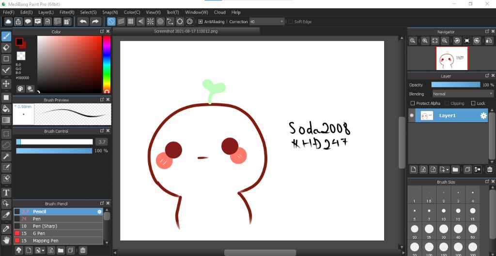Duplicate layer in Layer panel

467,170
